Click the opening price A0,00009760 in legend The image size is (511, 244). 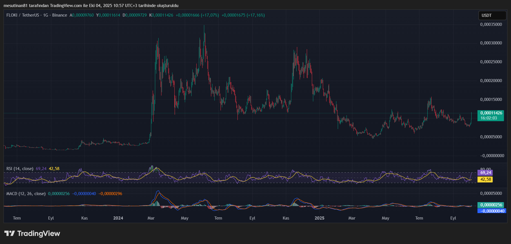[82, 15]
